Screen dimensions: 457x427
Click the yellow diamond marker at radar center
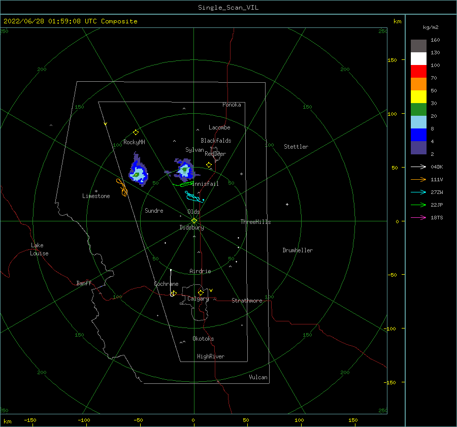click(x=194, y=221)
